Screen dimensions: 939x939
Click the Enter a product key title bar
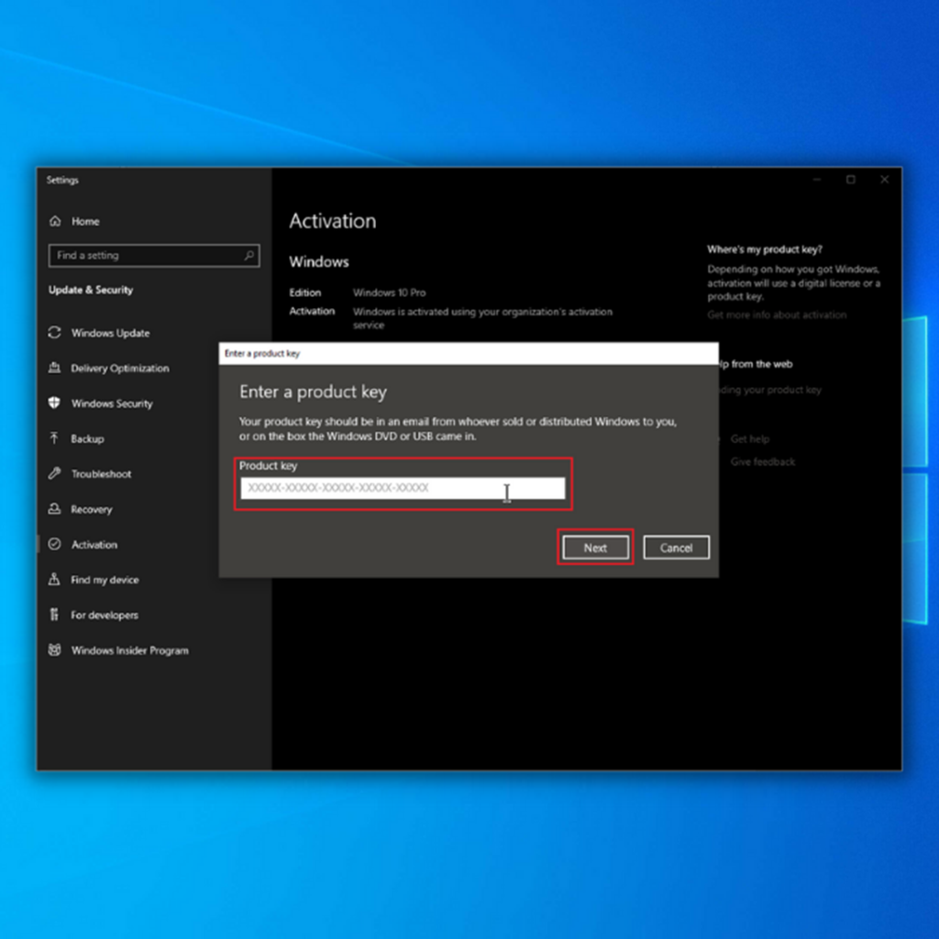pos(469,353)
